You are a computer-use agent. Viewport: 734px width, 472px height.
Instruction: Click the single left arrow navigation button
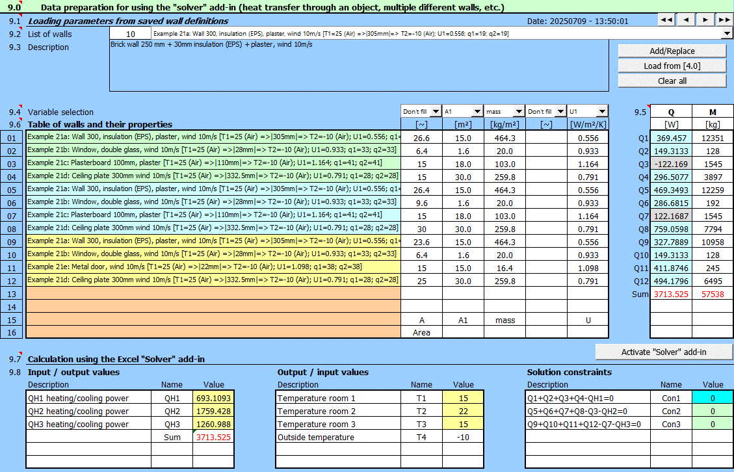686,20
